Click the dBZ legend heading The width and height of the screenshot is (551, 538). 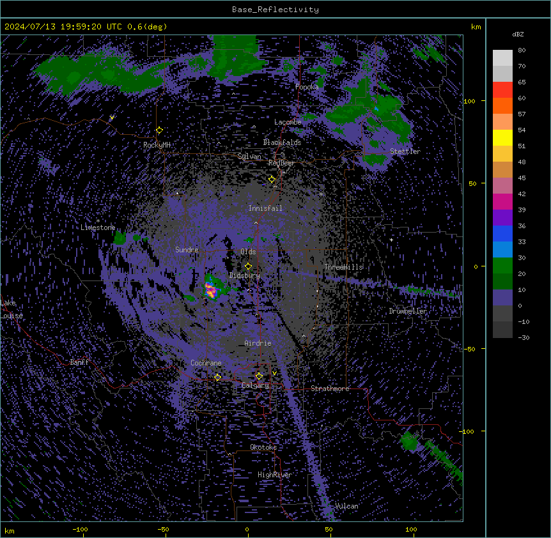point(518,35)
